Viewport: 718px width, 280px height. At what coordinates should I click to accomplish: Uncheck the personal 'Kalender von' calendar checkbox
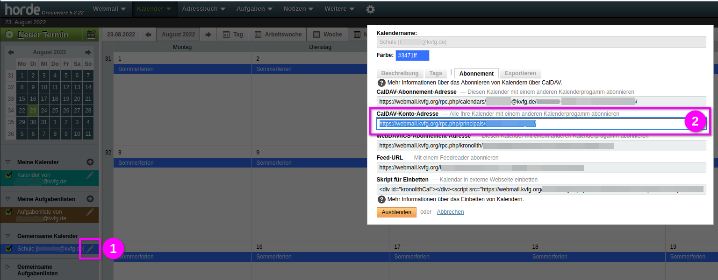pos(8,175)
